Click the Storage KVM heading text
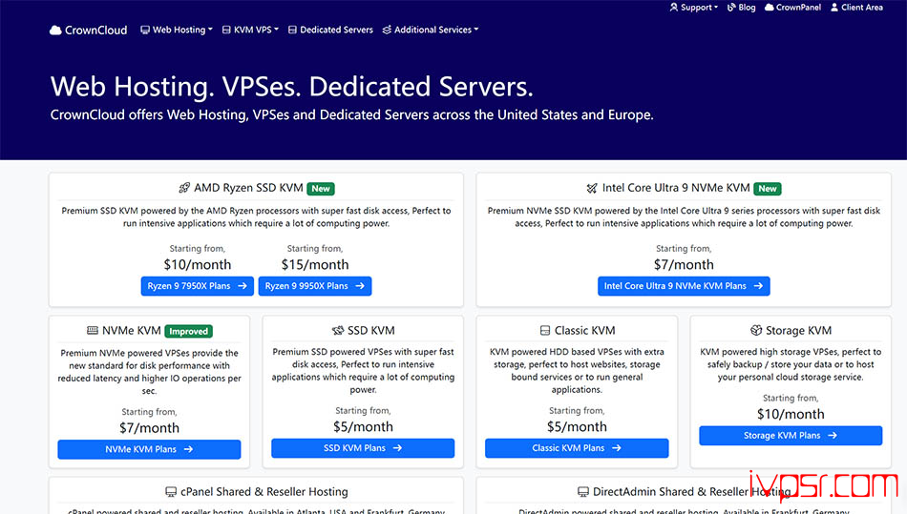This screenshot has width=907, height=514. click(x=799, y=330)
